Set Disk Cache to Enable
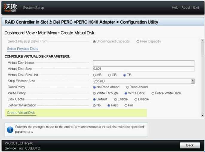The image size is (205, 152). coord(115,100)
